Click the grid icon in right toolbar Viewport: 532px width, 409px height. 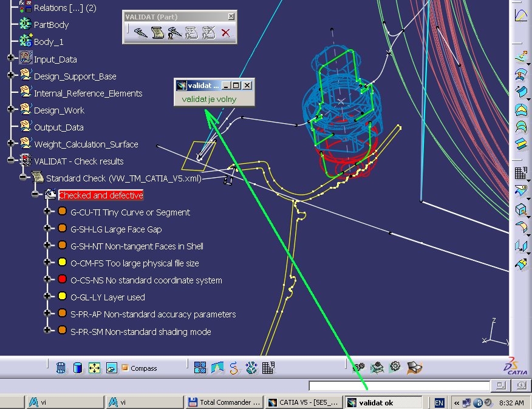pyautogui.click(x=521, y=173)
